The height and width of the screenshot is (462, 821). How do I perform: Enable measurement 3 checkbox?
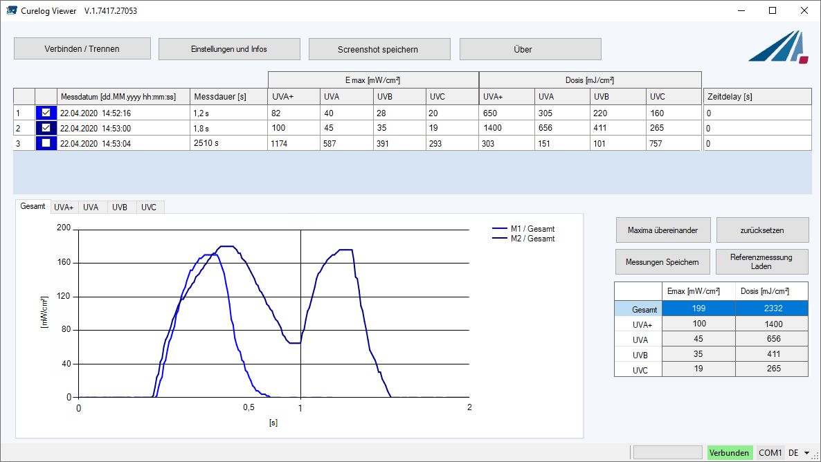click(x=46, y=143)
